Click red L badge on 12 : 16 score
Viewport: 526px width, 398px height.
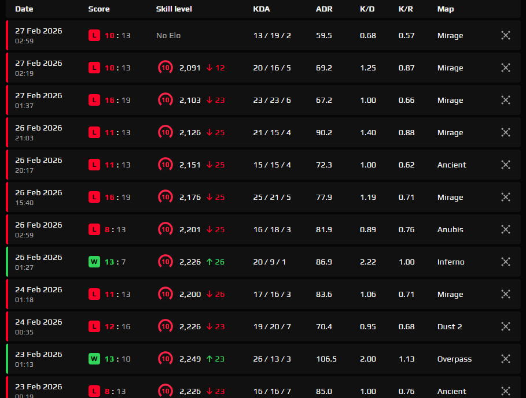point(94,327)
